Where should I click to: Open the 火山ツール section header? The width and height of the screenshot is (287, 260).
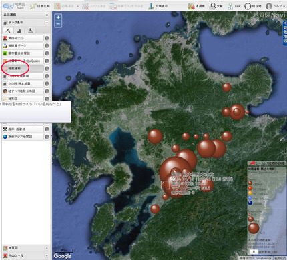point(26,255)
